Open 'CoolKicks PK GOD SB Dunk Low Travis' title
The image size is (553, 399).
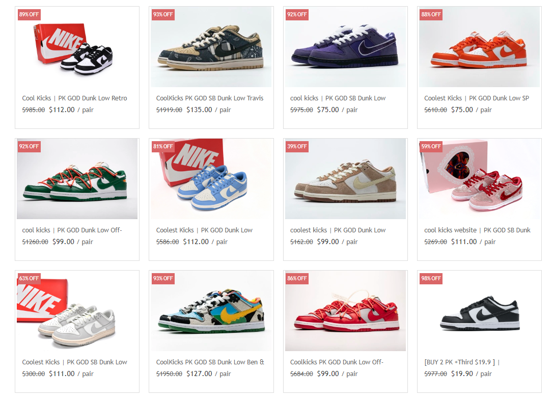(x=210, y=98)
